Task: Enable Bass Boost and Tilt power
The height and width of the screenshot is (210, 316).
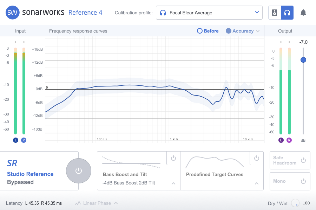Action: click(x=173, y=158)
